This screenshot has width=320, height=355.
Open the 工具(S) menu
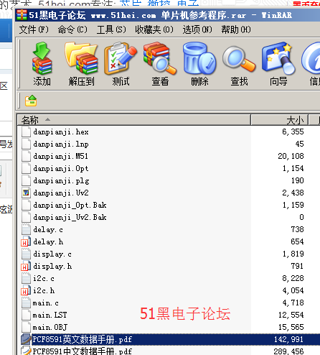[111, 29]
